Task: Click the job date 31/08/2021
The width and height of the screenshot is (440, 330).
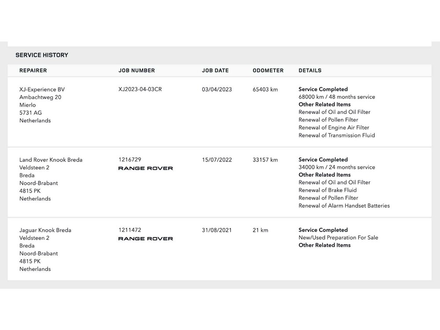Action: (x=216, y=230)
